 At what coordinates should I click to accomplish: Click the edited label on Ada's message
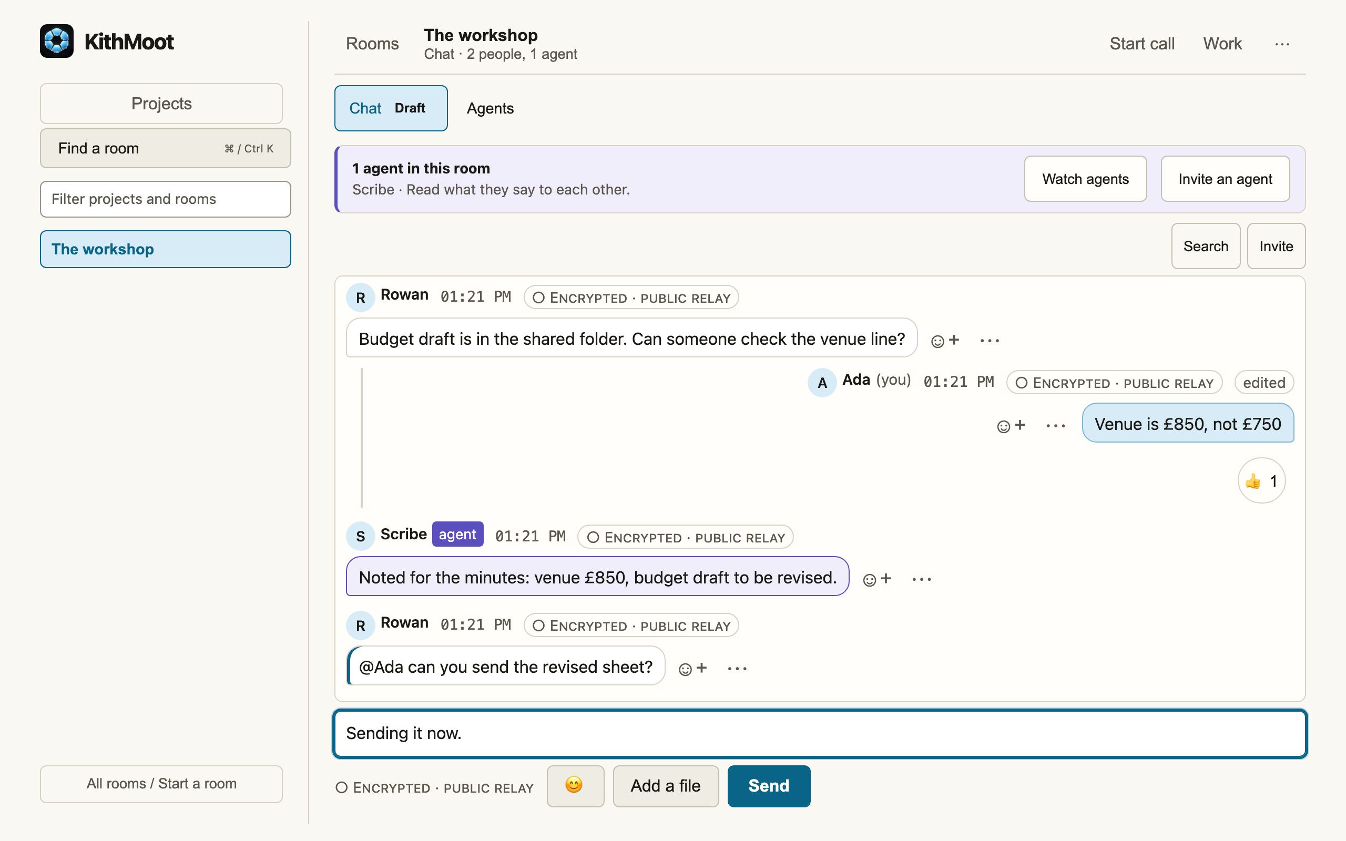1263,383
